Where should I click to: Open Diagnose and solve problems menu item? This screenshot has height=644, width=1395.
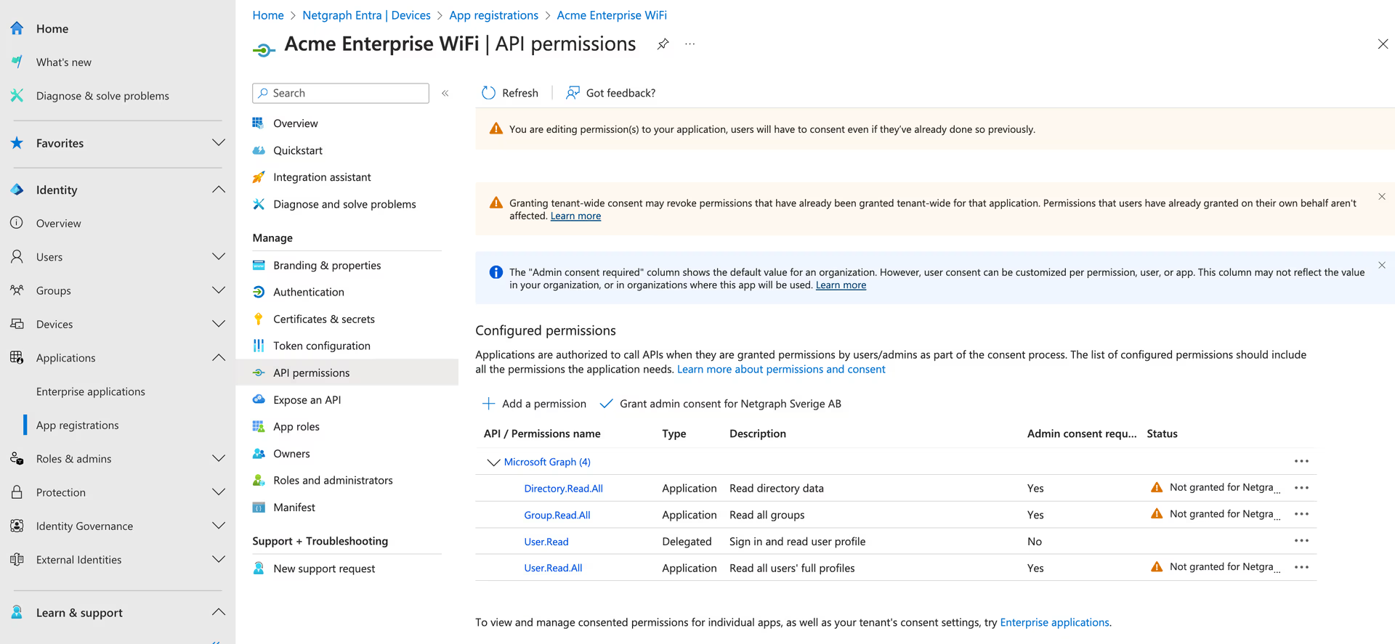click(344, 204)
